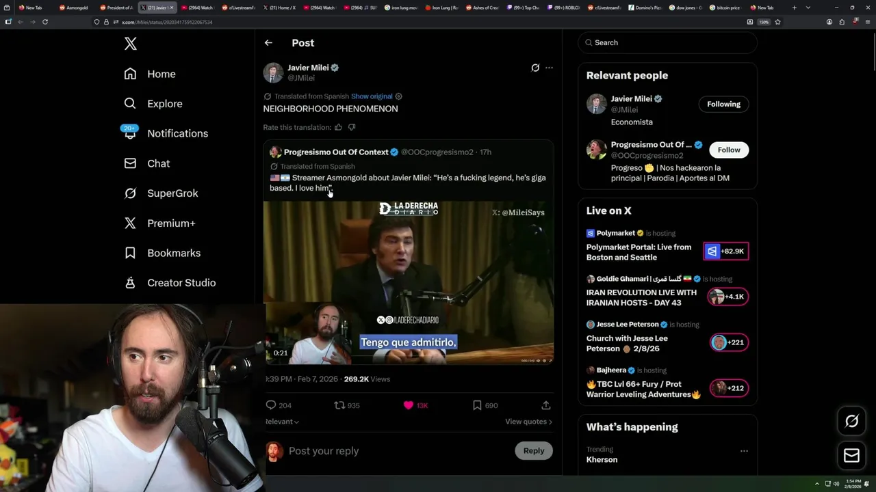Image resolution: width=876 pixels, height=492 pixels.
Task: Click the Grok icon on Milei's post
Action: pos(535,68)
